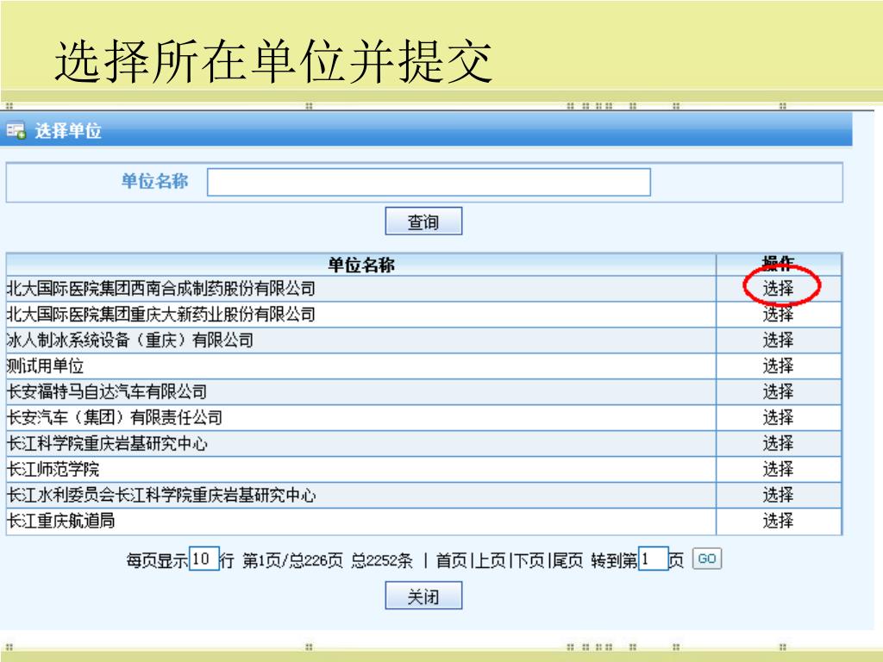The image size is (883, 662).
Task: Click the GO page jump button
Action: pos(707,559)
